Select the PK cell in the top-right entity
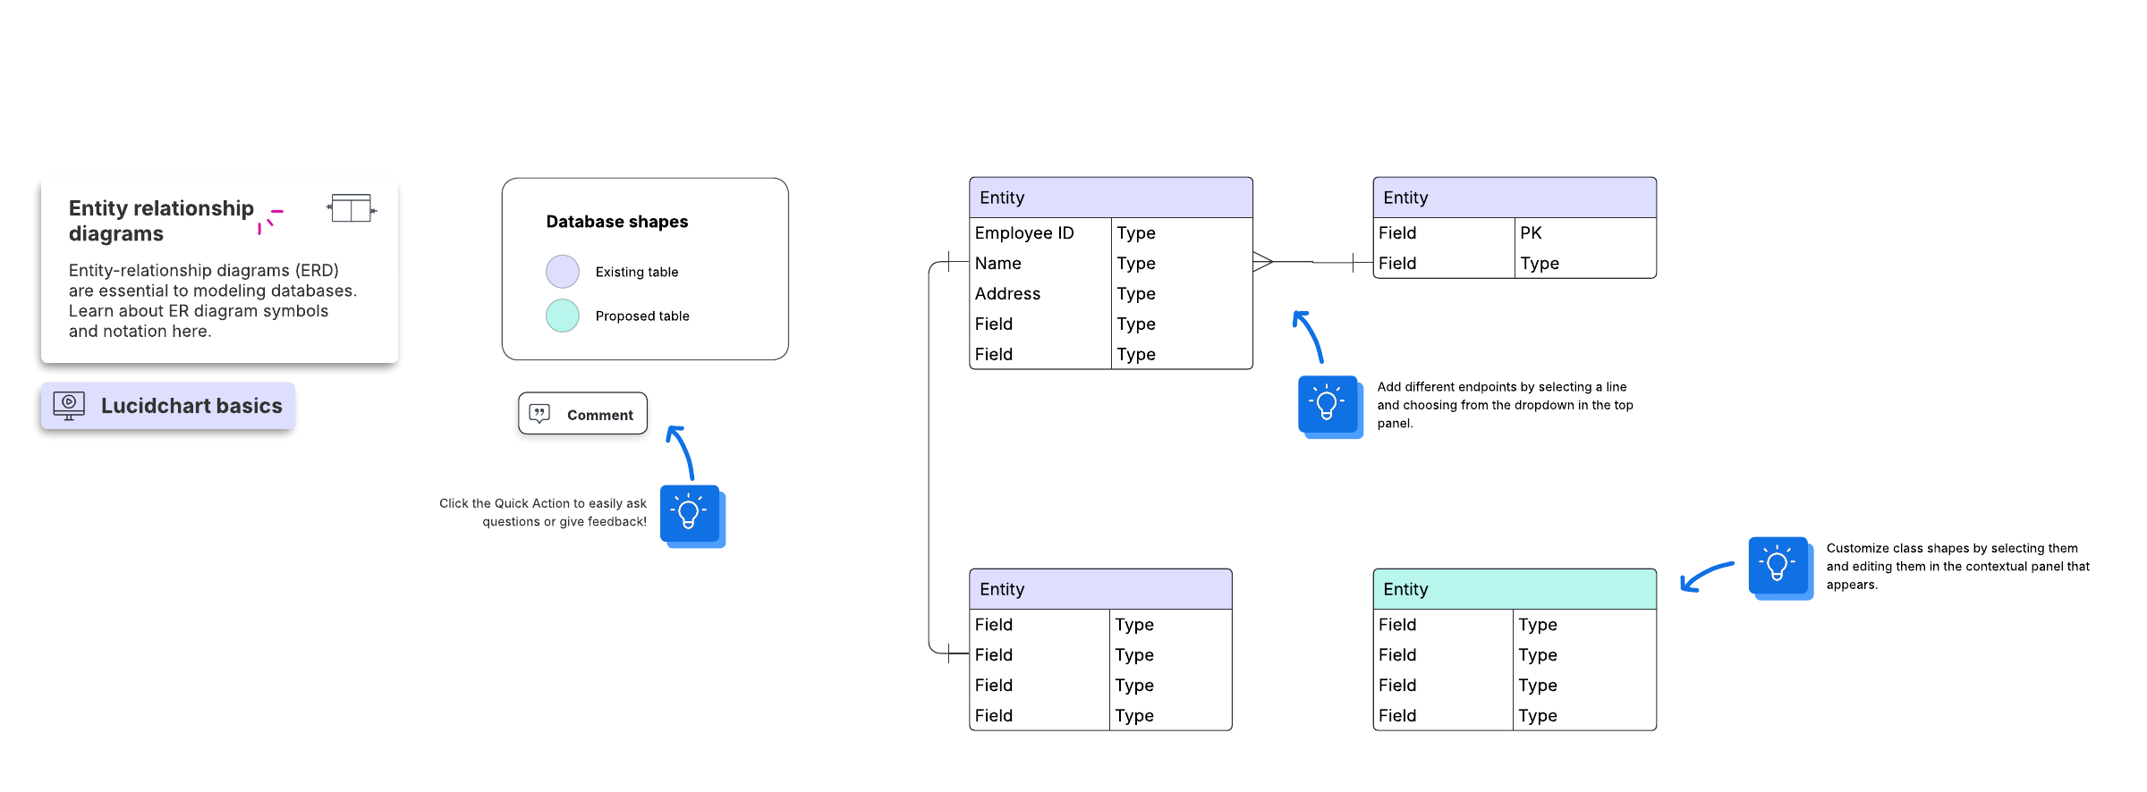 click(1585, 233)
